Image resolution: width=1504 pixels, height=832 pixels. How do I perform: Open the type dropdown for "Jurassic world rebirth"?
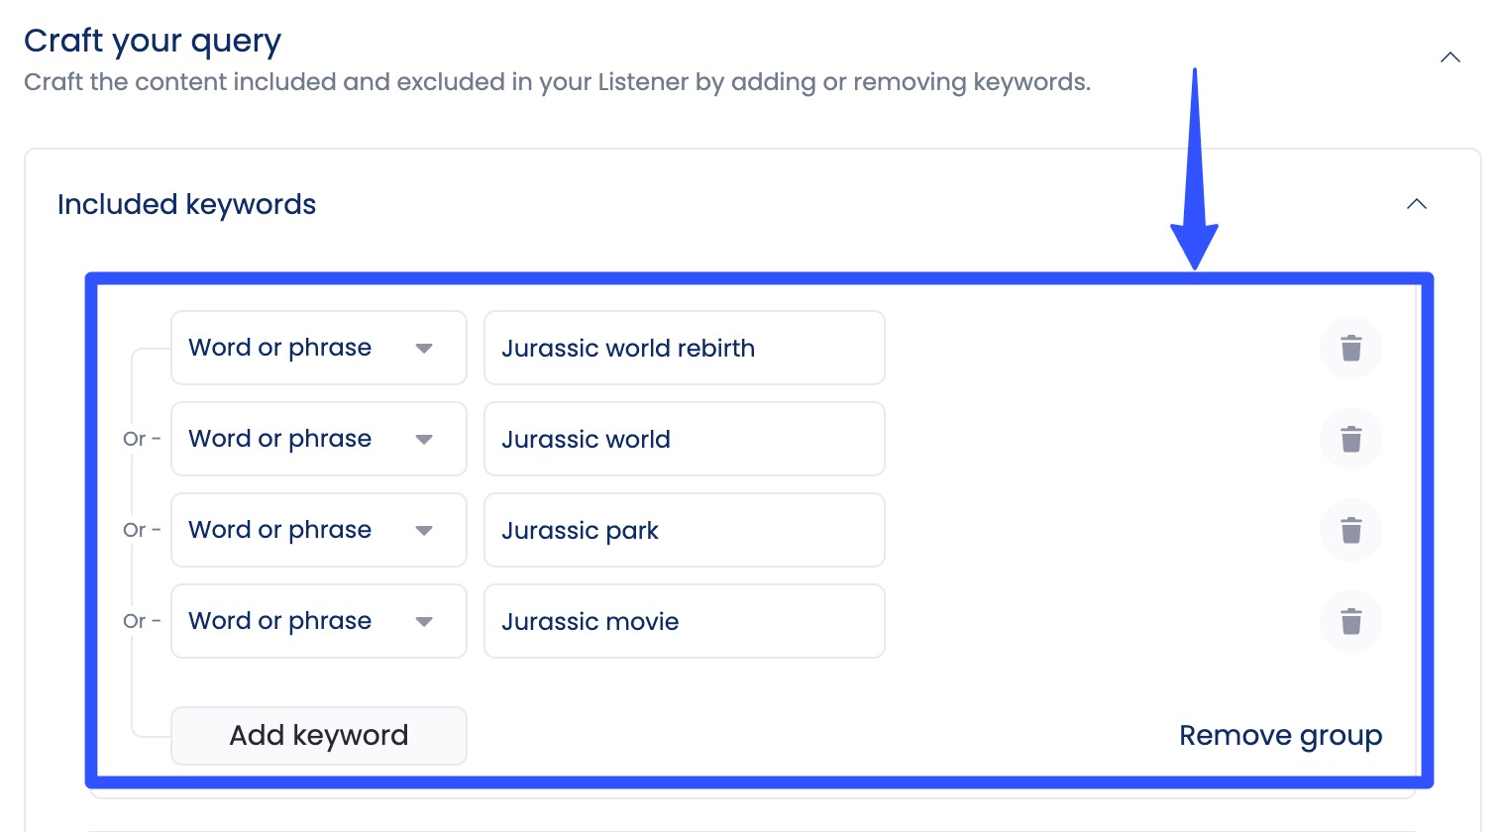pos(424,348)
